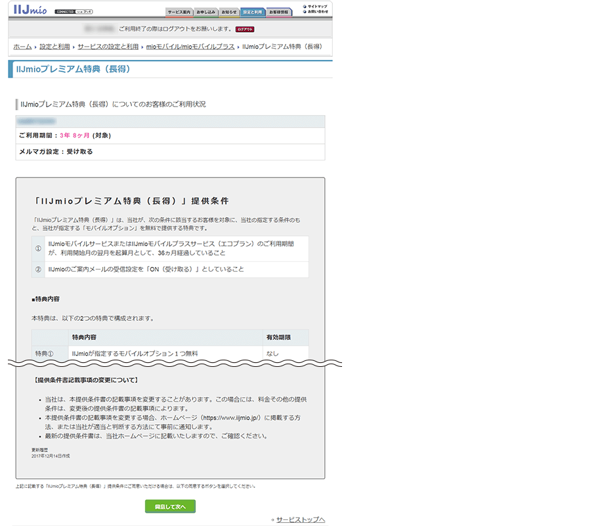Click the 2017年12月14日作成 revision text

[x=51, y=456]
